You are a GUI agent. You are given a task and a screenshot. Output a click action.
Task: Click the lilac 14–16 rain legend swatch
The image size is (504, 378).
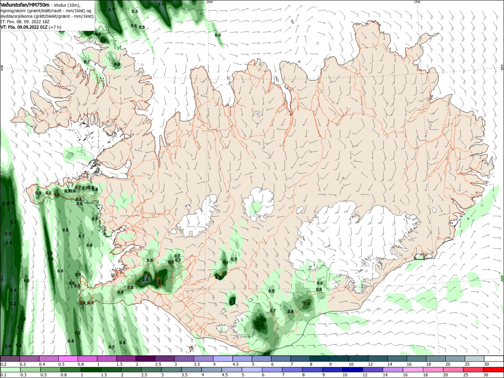tap(393, 370)
